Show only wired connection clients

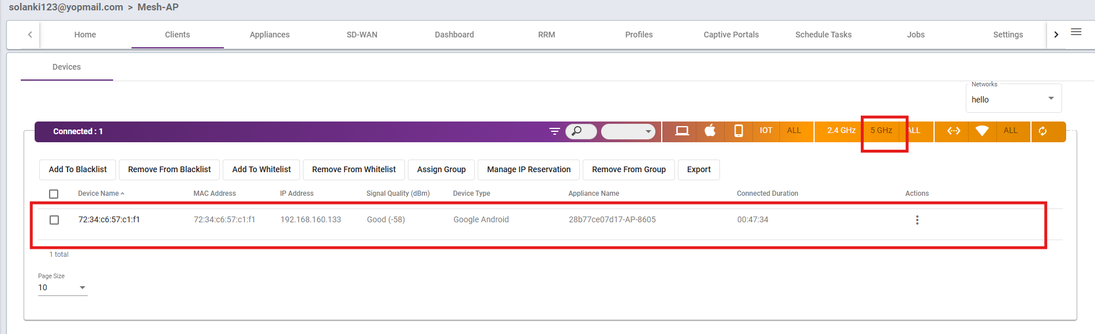pos(954,131)
